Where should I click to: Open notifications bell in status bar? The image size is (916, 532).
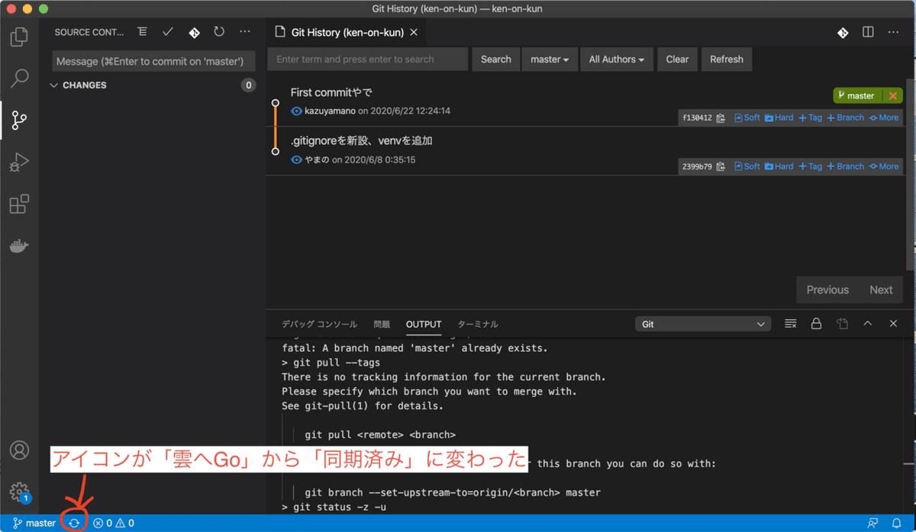point(897,524)
